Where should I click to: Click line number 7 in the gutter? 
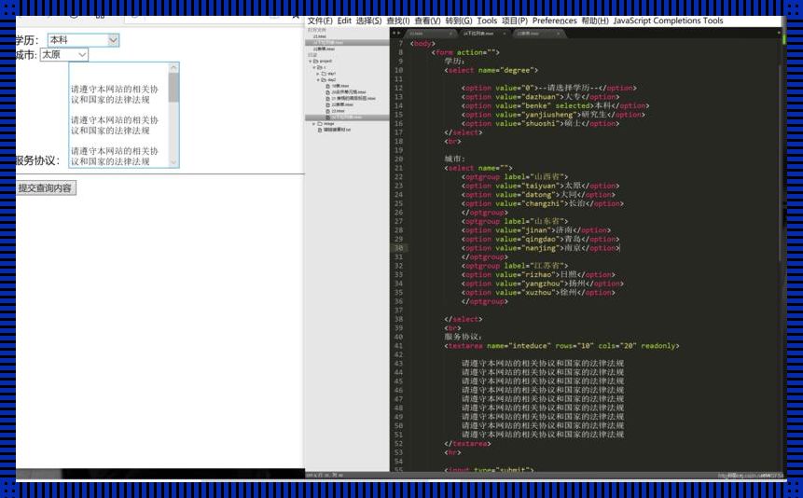pyautogui.click(x=400, y=44)
